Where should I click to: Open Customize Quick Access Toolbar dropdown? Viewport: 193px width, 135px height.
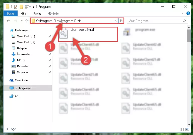click(33, 7)
